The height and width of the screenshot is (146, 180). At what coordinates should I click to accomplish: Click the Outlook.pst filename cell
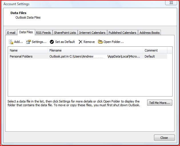coord(95,56)
